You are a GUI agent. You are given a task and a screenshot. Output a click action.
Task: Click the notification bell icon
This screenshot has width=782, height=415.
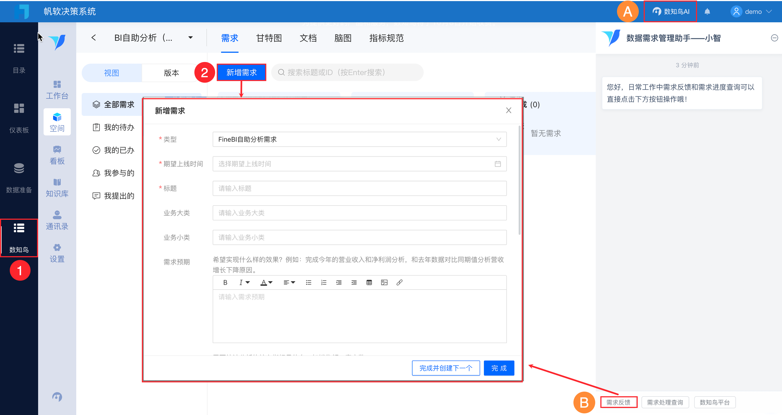point(707,11)
